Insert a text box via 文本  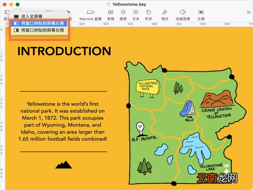(x=136, y=15)
